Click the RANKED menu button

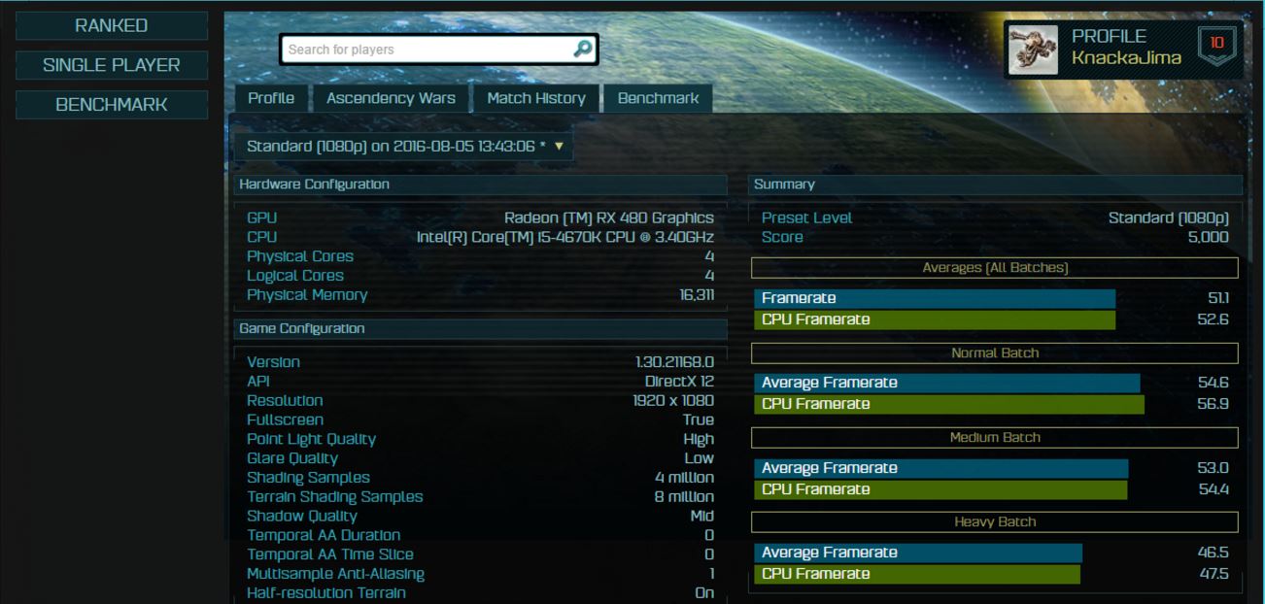tap(112, 26)
